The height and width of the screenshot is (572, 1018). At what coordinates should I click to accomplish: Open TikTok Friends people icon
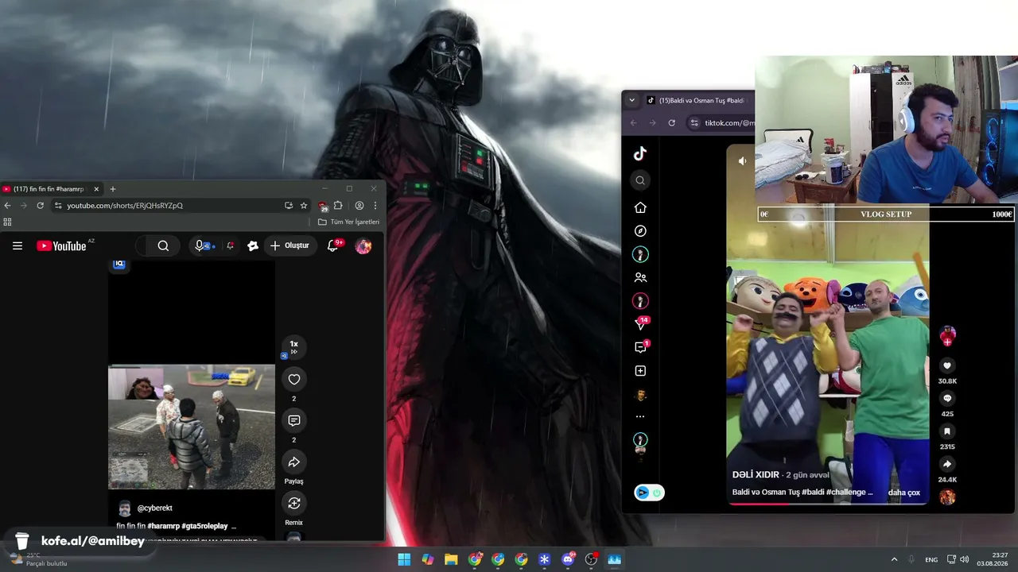pos(640,278)
